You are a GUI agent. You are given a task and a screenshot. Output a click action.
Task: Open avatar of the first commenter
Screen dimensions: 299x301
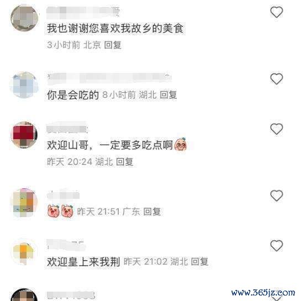tap(24, 18)
